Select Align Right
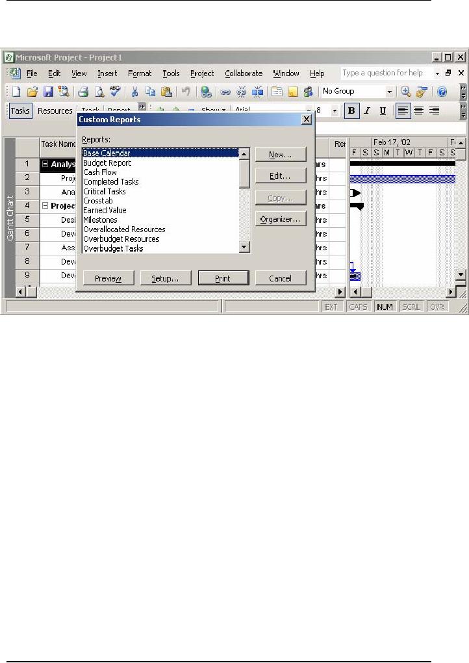The width and height of the screenshot is (469, 663). [435, 110]
